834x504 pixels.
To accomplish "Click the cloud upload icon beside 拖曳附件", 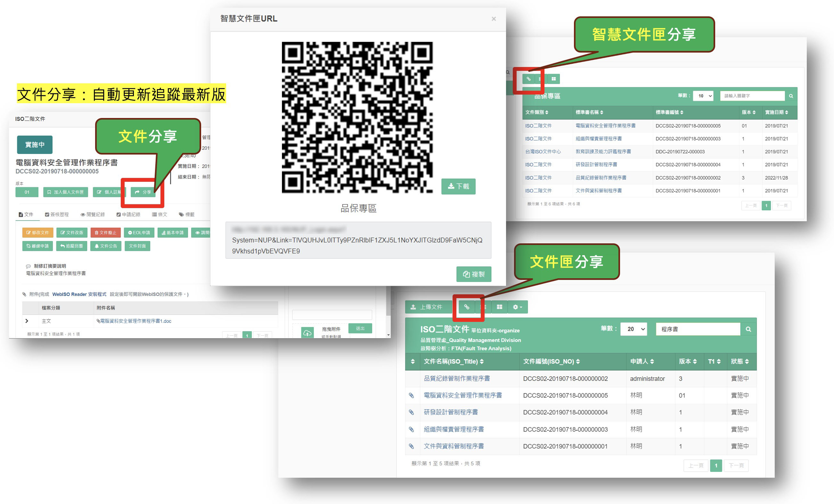I will pos(307,332).
